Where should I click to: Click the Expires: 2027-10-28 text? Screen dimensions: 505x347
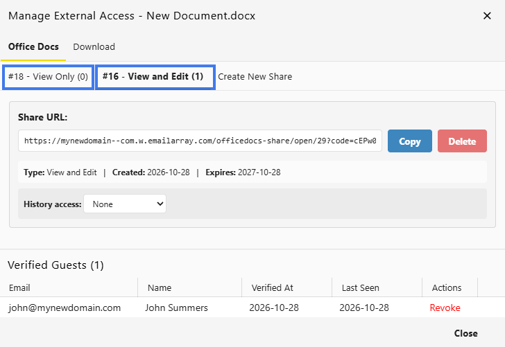(x=243, y=172)
